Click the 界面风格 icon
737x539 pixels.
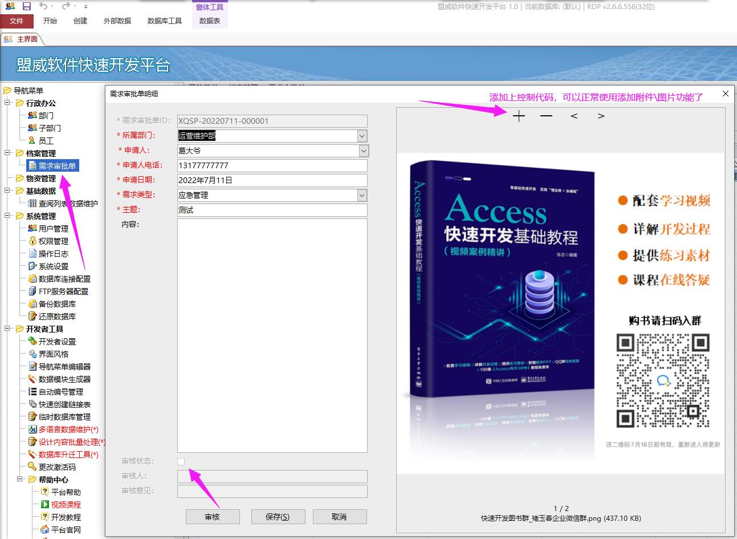point(32,354)
